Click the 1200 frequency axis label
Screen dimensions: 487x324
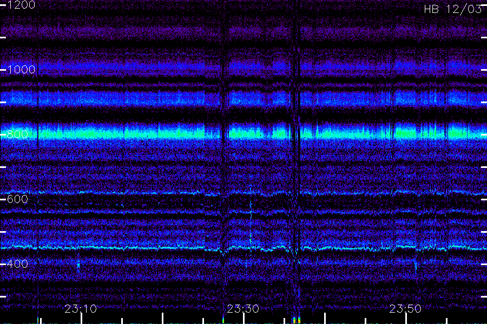tap(21, 5)
